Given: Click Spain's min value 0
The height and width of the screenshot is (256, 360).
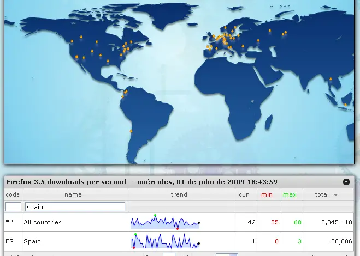Looking at the screenshot, I should (x=276, y=241).
